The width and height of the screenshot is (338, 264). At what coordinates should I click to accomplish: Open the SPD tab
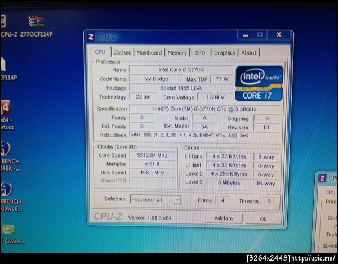[x=200, y=53]
